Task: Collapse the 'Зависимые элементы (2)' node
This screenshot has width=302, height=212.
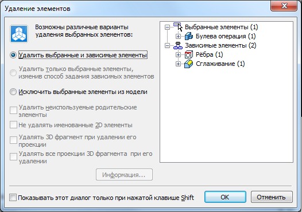Action: (x=168, y=46)
